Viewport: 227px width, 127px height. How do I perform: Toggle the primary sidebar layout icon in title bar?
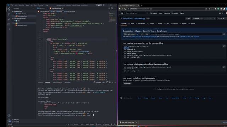pyautogui.click(x=96, y=5)
